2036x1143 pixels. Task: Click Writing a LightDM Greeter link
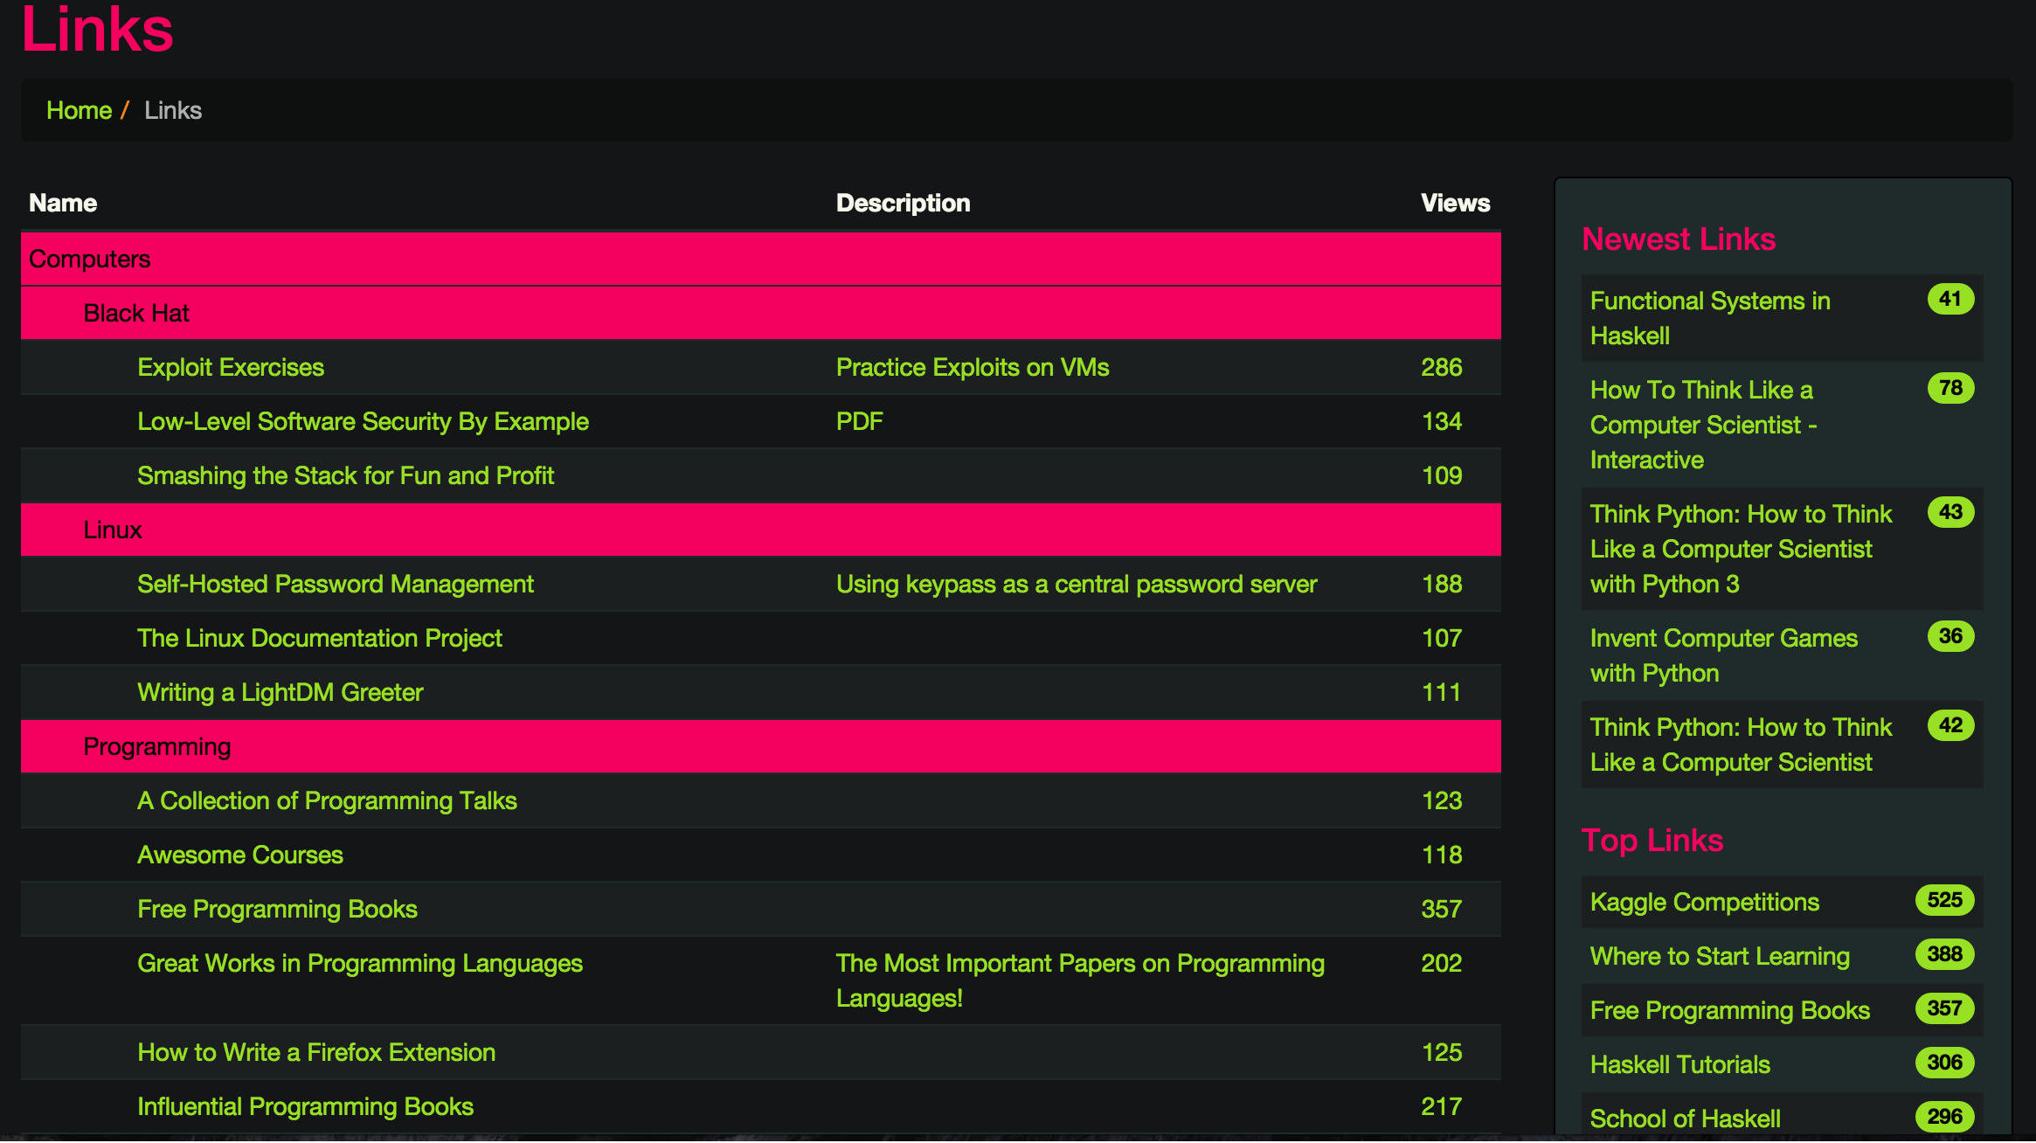pos(280,692)
